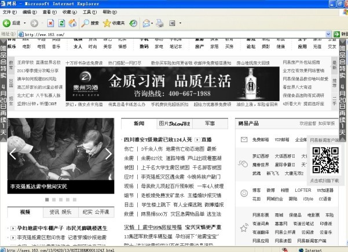Click the Refresh page icon
348x252 pixels.
coord(61,23)
